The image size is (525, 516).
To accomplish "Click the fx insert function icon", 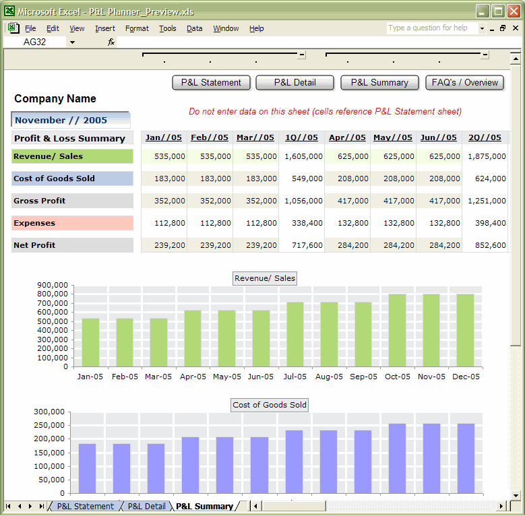I will (111, 42).
